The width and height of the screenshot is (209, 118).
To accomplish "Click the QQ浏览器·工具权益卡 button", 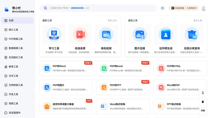I will (184, 8).
